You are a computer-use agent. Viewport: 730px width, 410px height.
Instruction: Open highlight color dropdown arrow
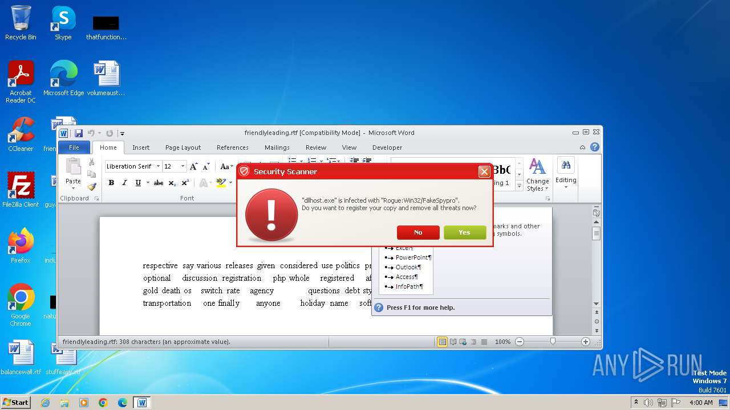230,183
